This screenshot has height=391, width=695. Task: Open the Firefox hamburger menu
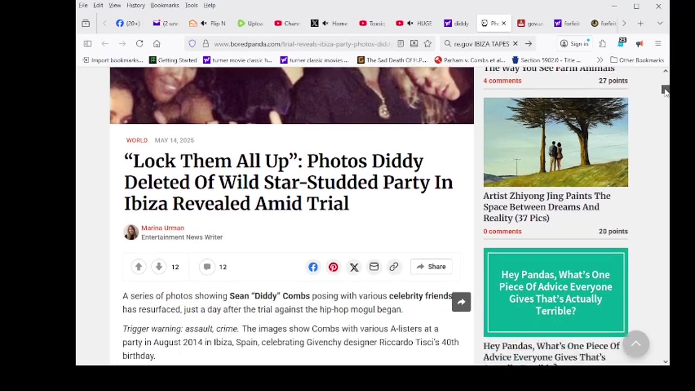(x=658, y=43)
